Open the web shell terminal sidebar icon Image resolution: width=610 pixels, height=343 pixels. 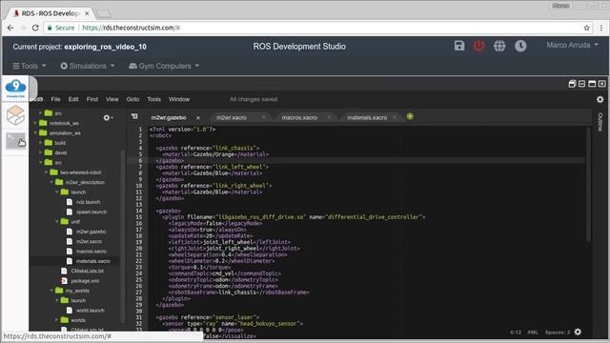click(x=15, y=141)
